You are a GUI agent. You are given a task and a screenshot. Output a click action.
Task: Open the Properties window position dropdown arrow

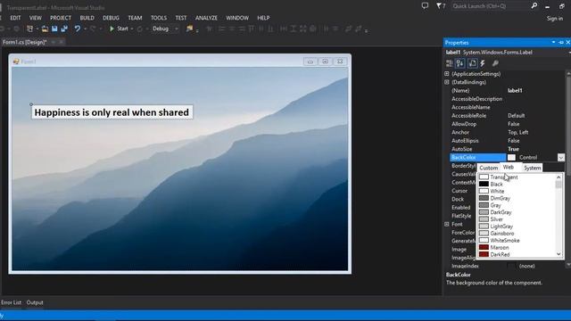[553, 43]
